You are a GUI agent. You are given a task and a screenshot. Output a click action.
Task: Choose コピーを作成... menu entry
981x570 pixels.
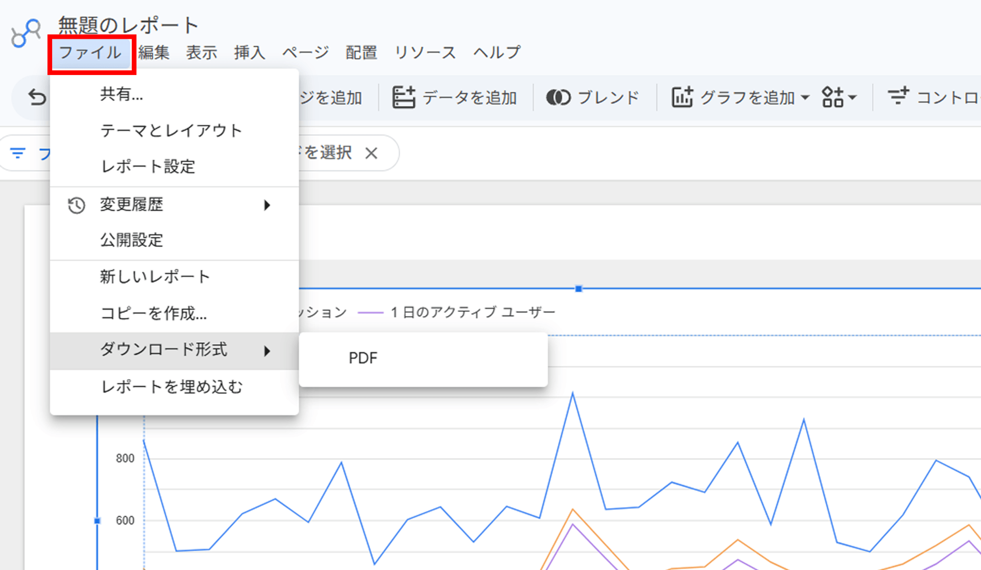[x=174, y=314]
